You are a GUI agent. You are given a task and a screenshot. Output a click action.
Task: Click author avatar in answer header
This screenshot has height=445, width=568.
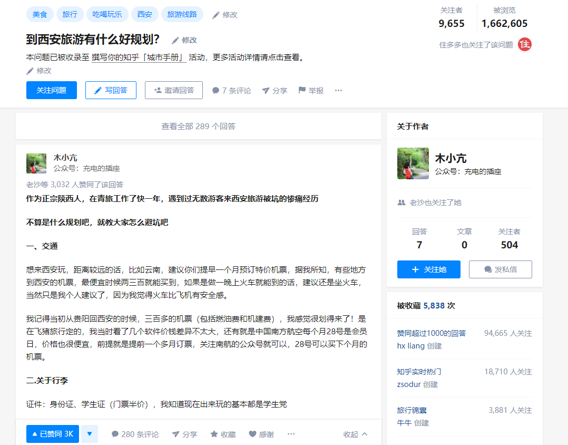[36, 163]
